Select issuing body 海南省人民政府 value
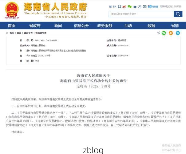The height and width of the screenshot is (154, 186). [x=38, y=46]
